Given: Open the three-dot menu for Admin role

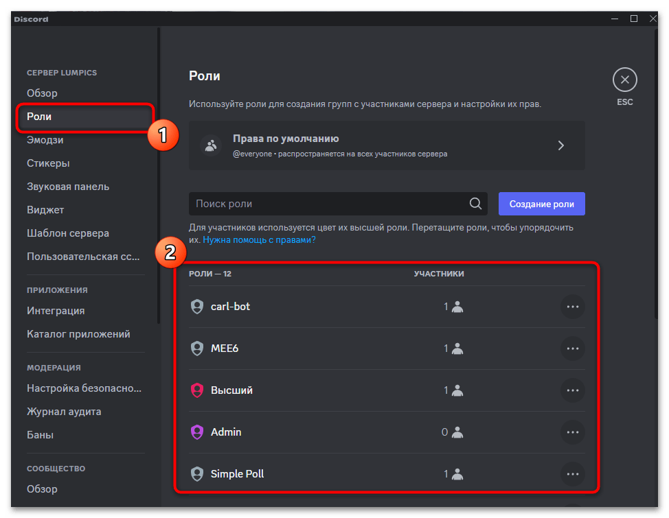Looking at the screenshot, I should (572, 432).
